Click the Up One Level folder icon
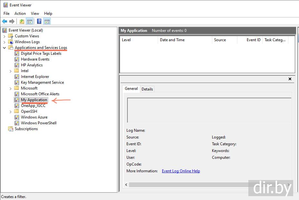Screen dimensions: 299x200 pyautogui.click(x=22, y=22)
